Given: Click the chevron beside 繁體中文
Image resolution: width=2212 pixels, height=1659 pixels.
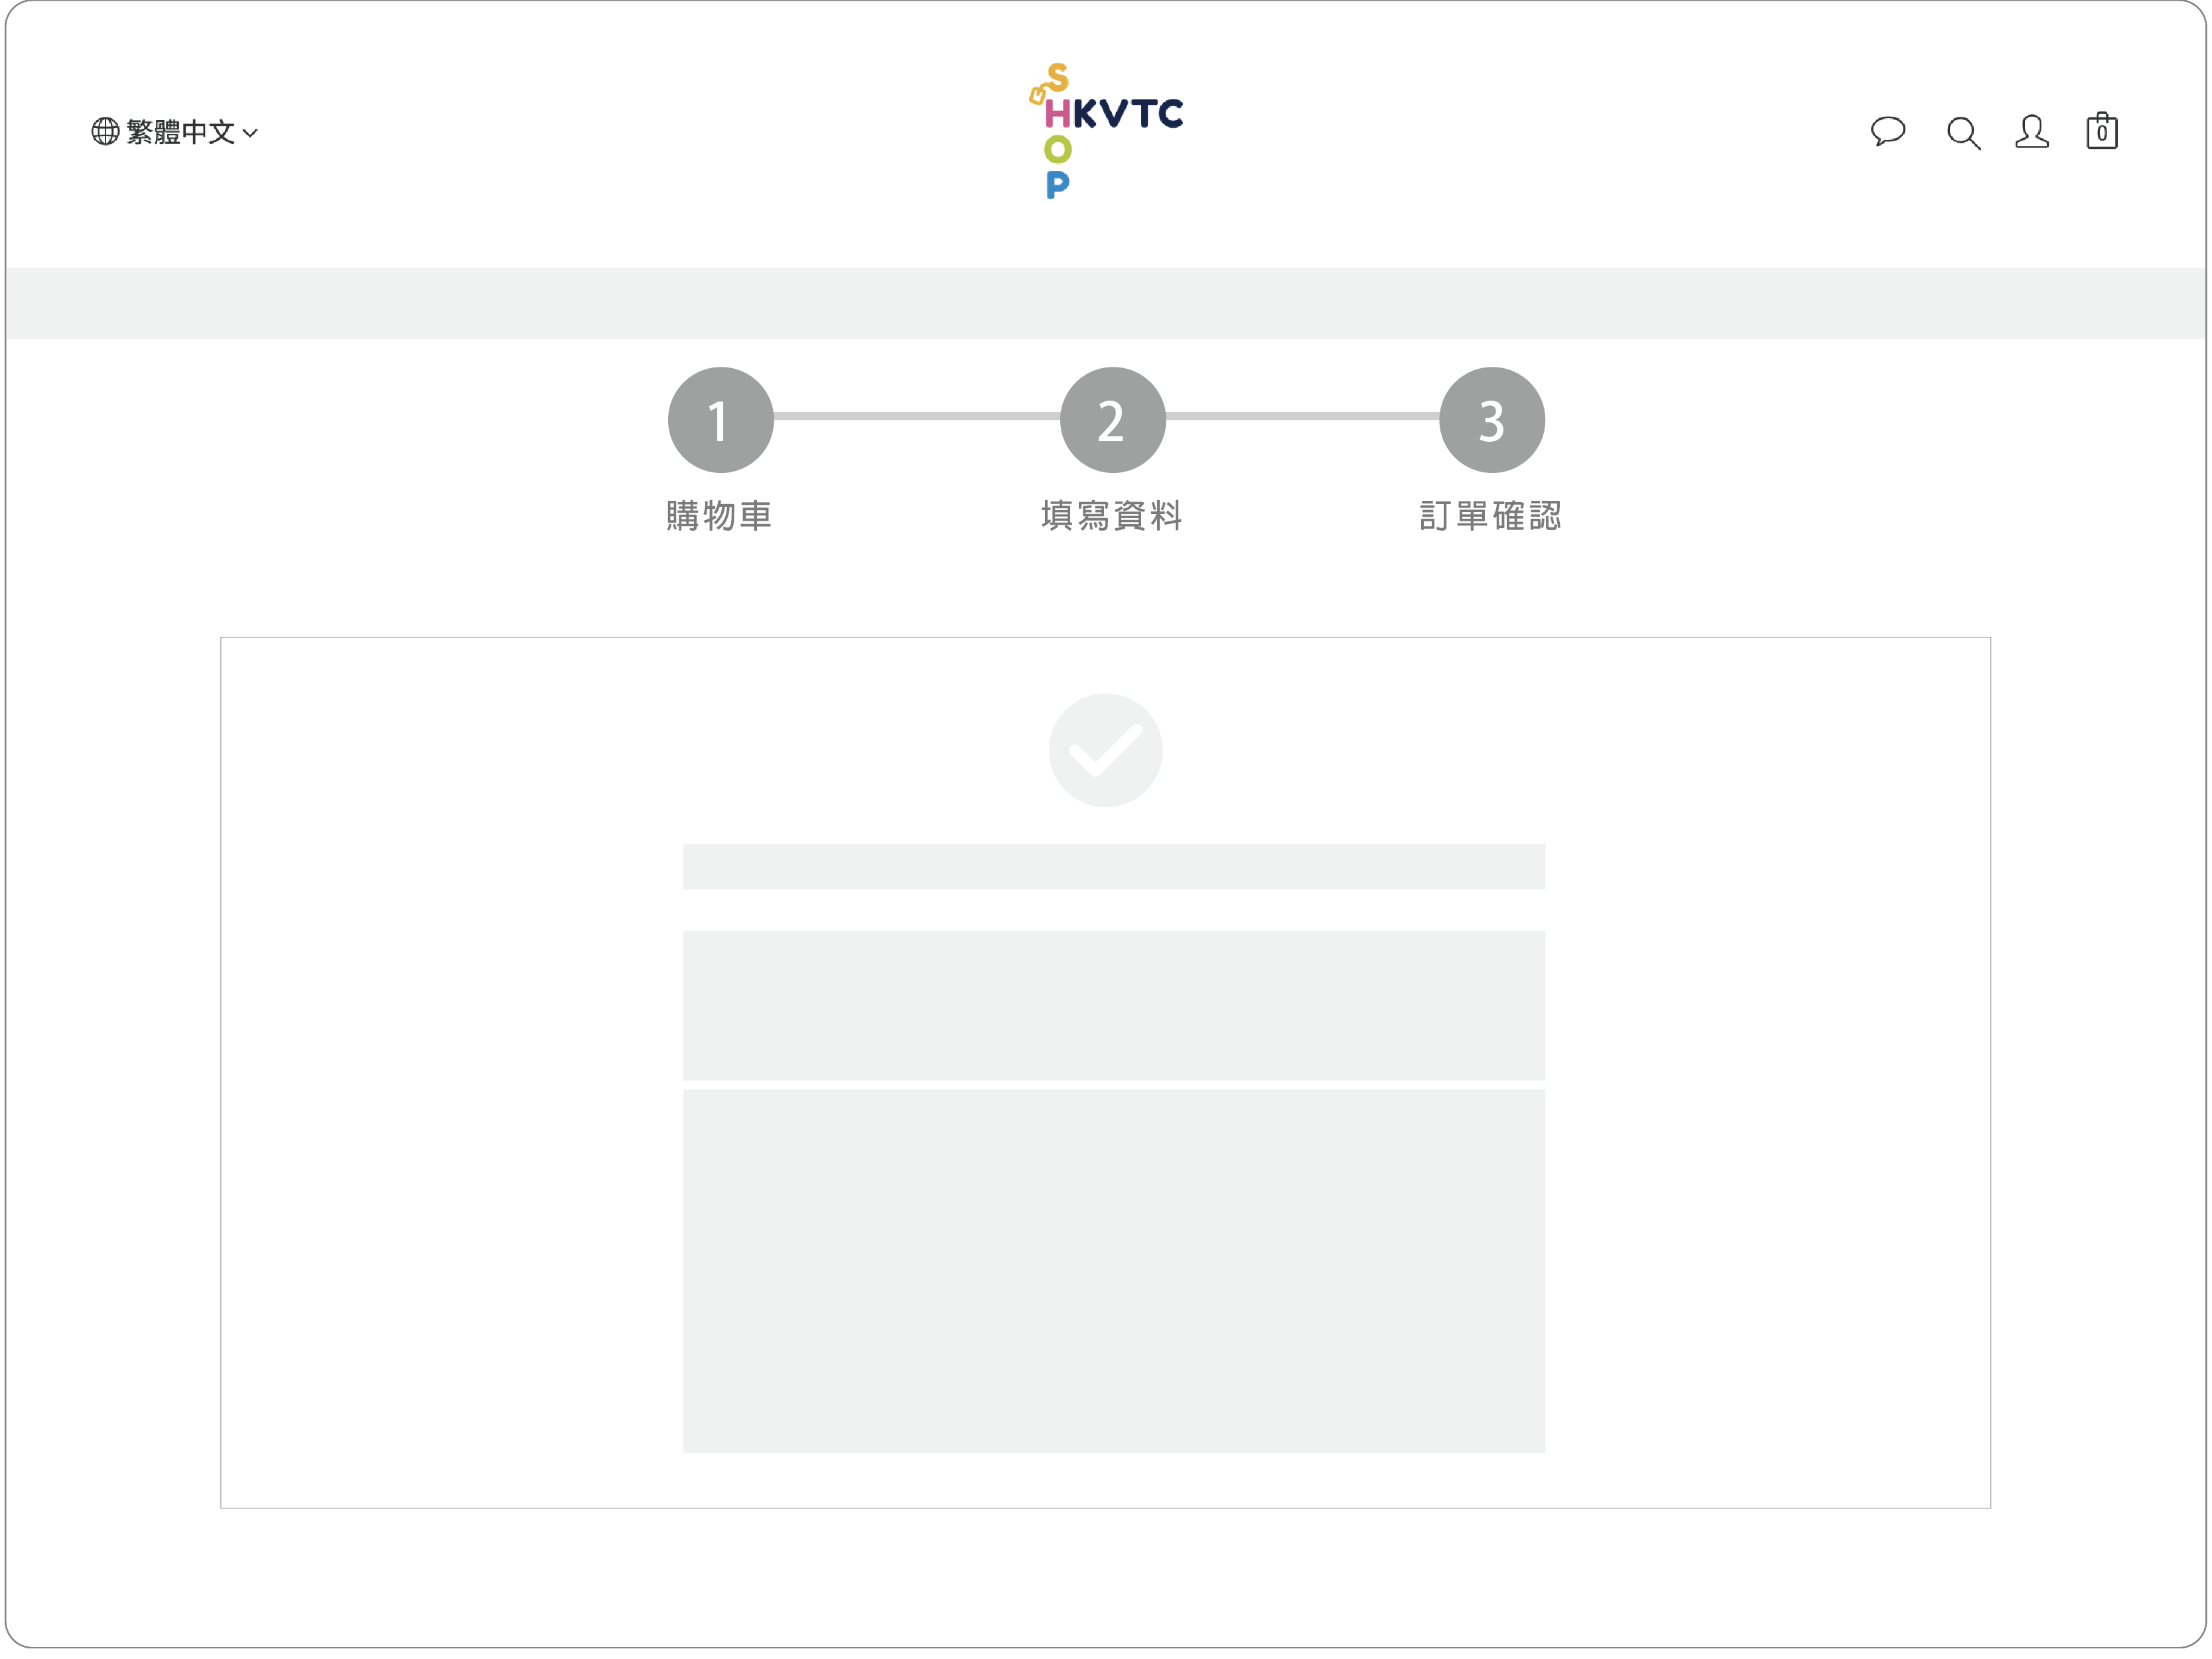Looking at the screenshot, I should tap(251, 133).
